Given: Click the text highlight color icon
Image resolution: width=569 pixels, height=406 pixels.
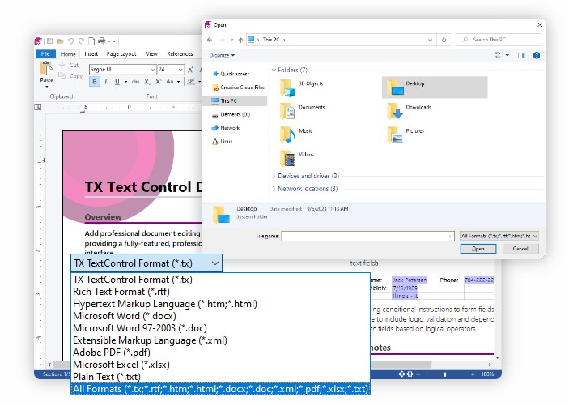Looking at the screenshot, I should [x=191, y=82].
